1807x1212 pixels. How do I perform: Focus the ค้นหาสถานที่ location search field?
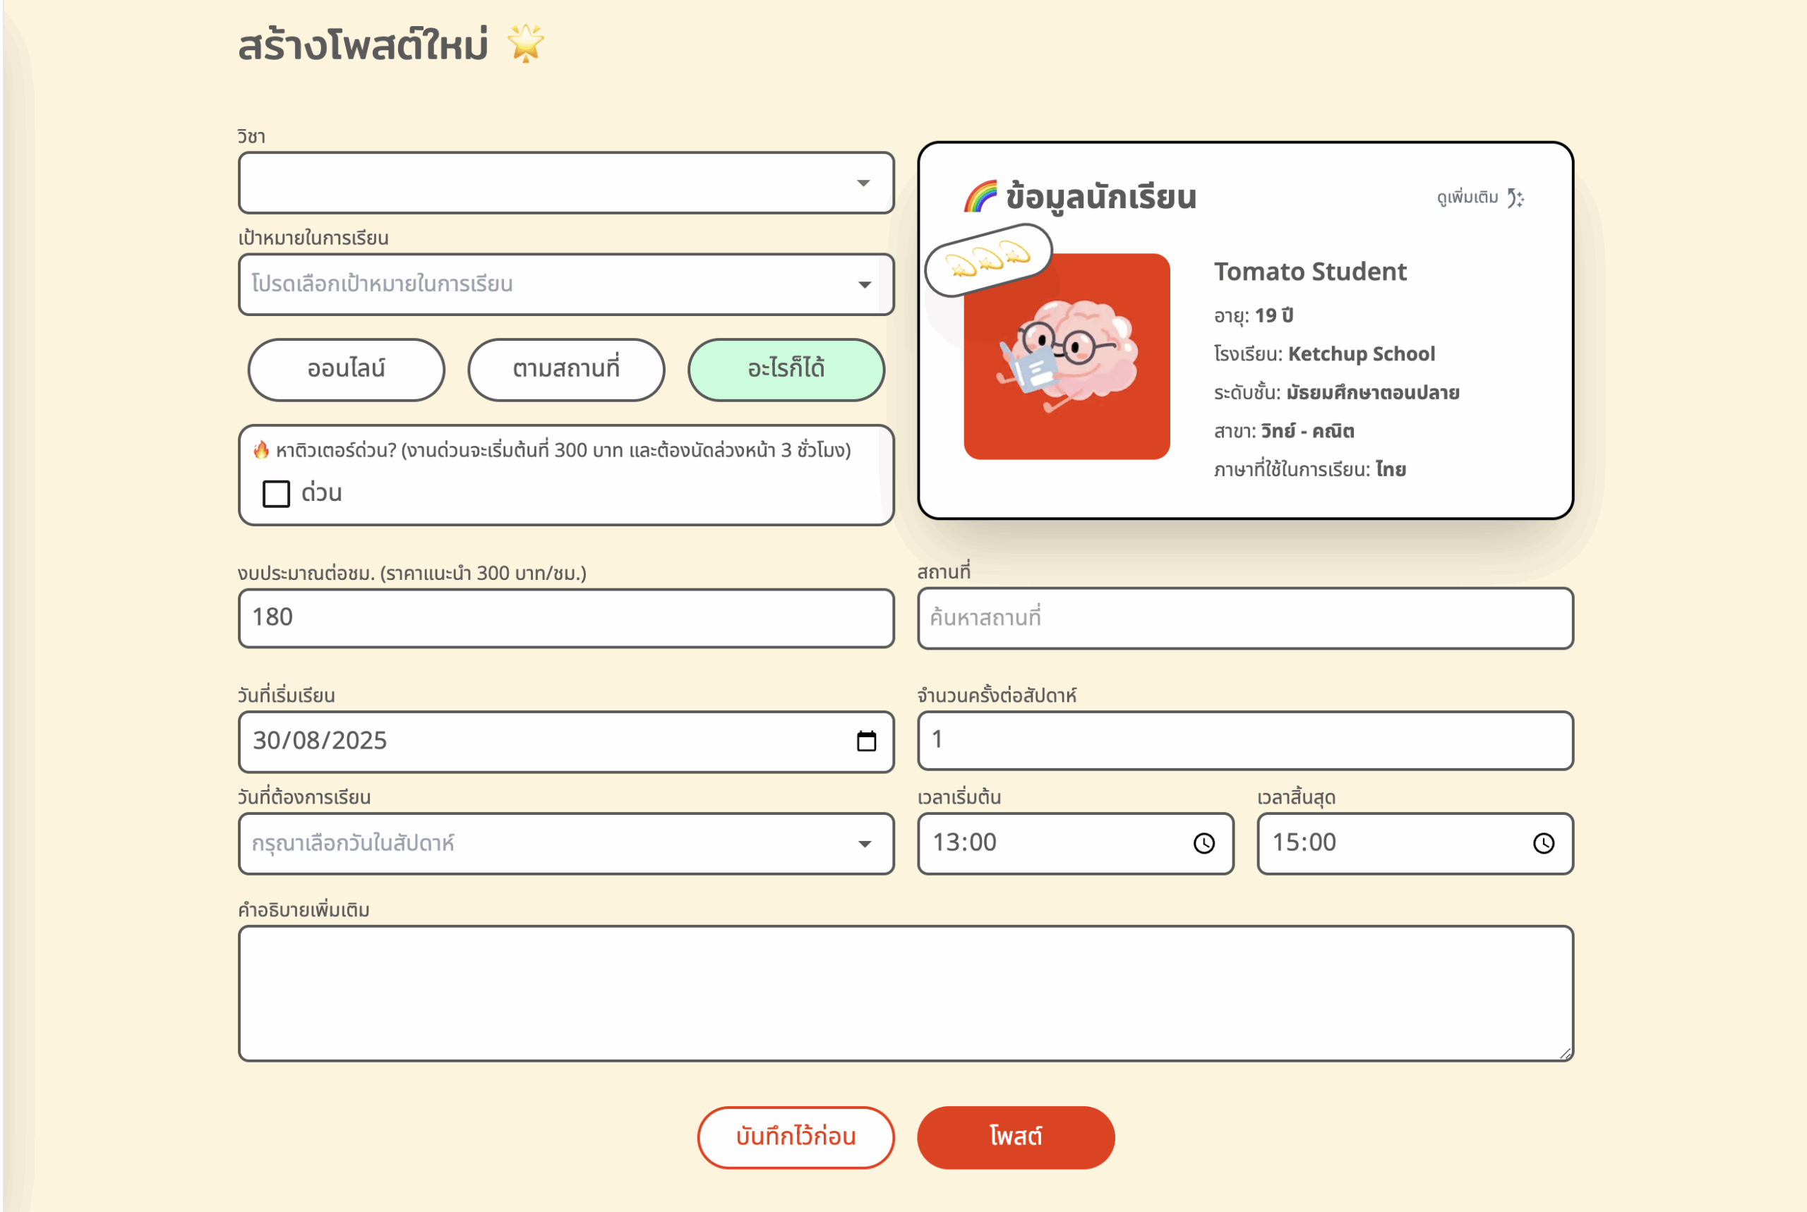pos(1244,619)
